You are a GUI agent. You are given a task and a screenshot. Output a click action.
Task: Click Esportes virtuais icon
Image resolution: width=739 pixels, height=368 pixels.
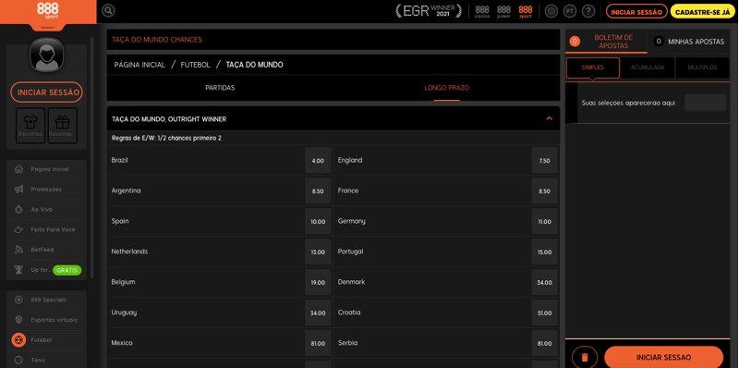[x=18, y=320]
